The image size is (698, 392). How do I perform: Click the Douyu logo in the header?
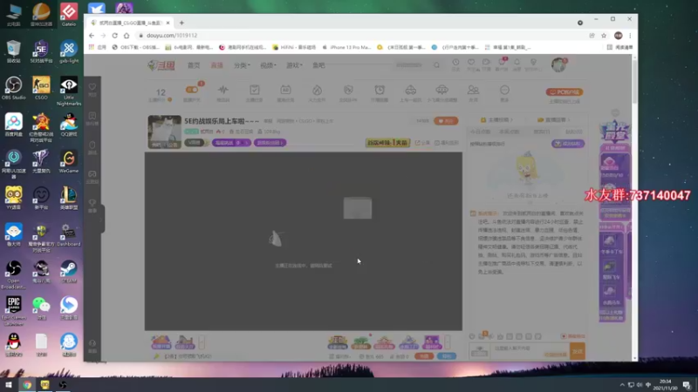(x=161, y=65)
